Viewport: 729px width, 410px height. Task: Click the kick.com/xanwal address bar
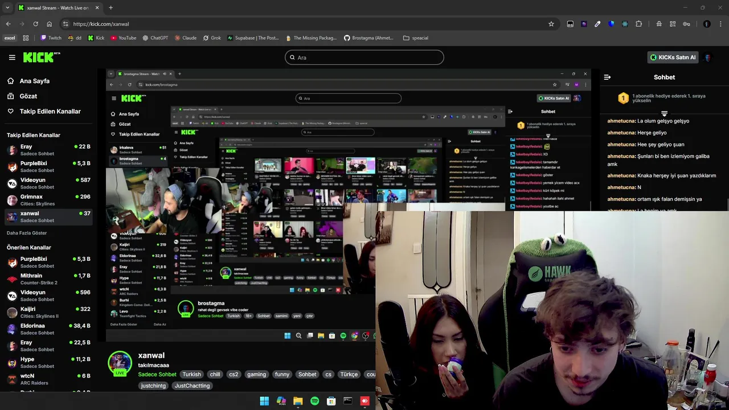click(x=308, y=24)
